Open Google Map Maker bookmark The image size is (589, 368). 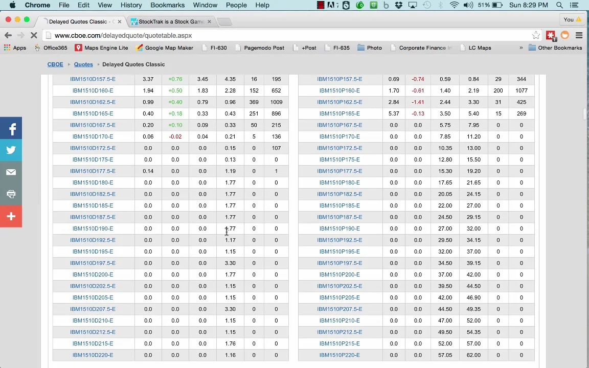pos(165,48)
